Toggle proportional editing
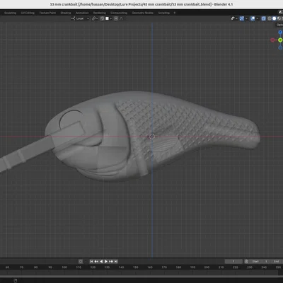Viewport: 283px width, 283px height. [116, 18]
